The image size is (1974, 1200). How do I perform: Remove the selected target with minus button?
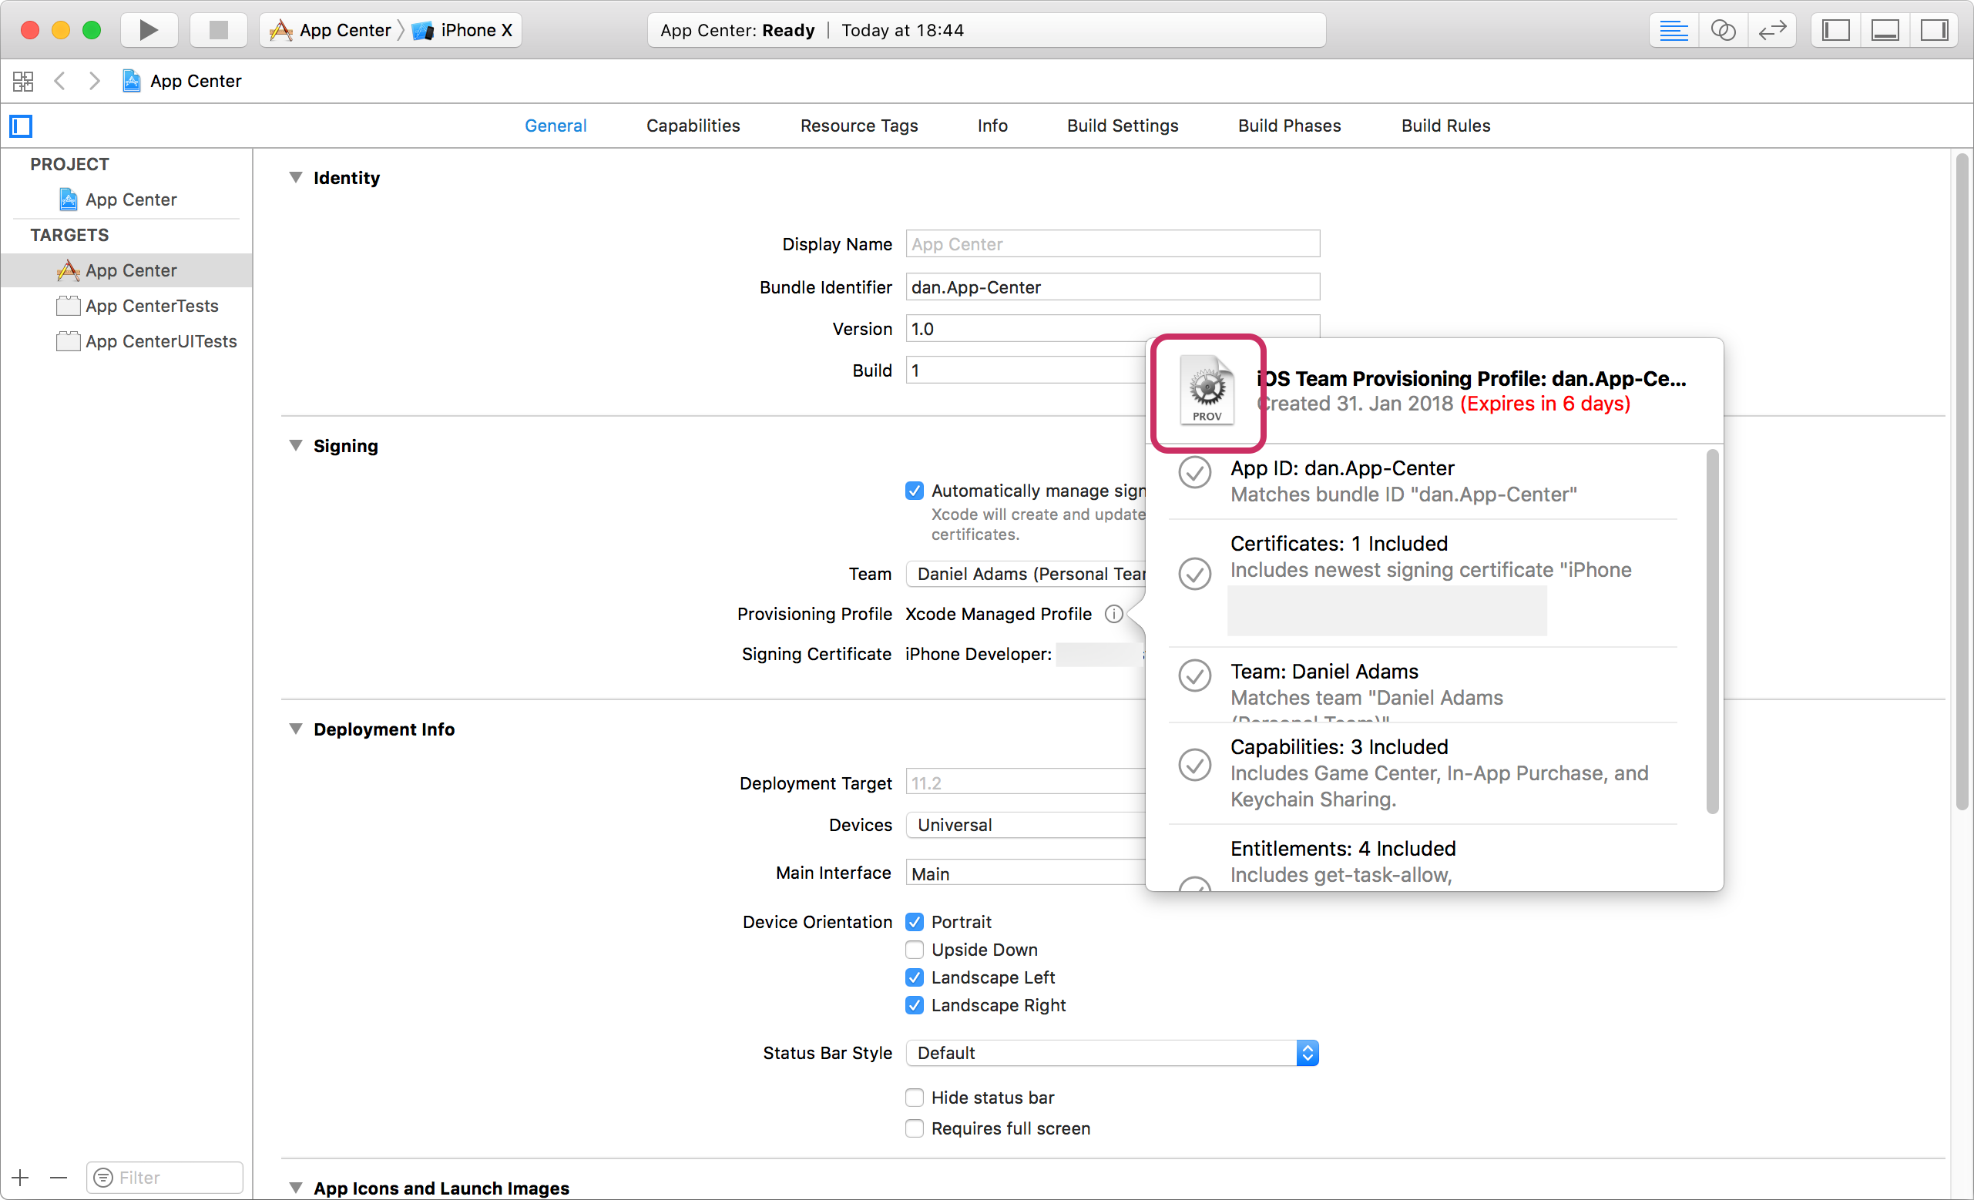(59, 1178)
